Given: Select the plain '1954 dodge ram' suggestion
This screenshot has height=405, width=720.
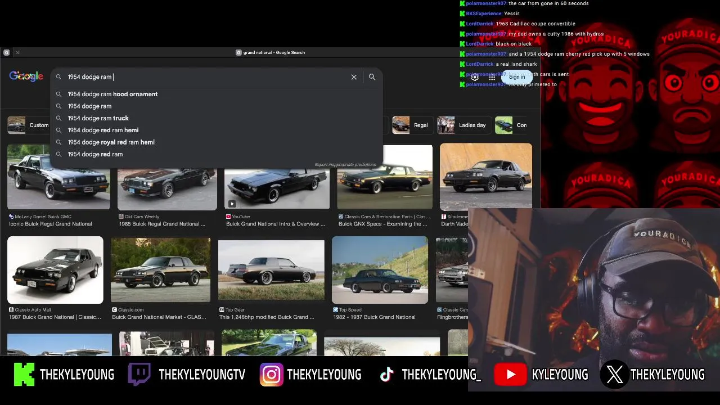Looking at the screenshot, I should click(x=89, y=106).
